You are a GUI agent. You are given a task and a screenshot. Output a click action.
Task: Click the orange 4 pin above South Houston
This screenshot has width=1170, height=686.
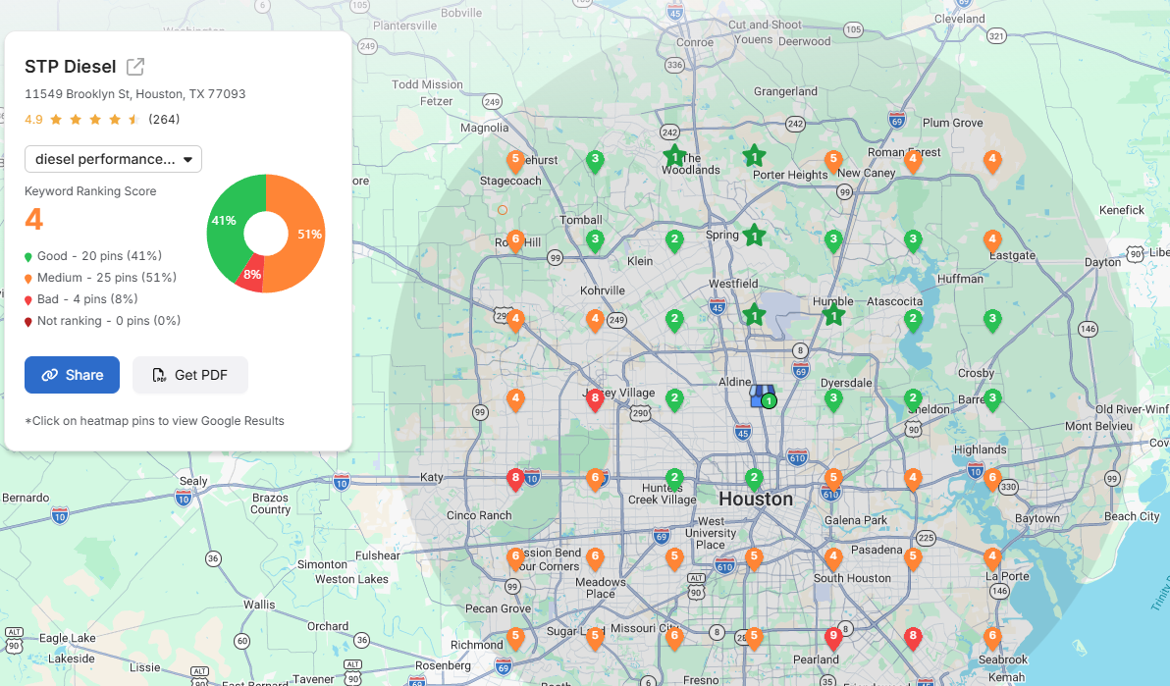pos(833,558)
